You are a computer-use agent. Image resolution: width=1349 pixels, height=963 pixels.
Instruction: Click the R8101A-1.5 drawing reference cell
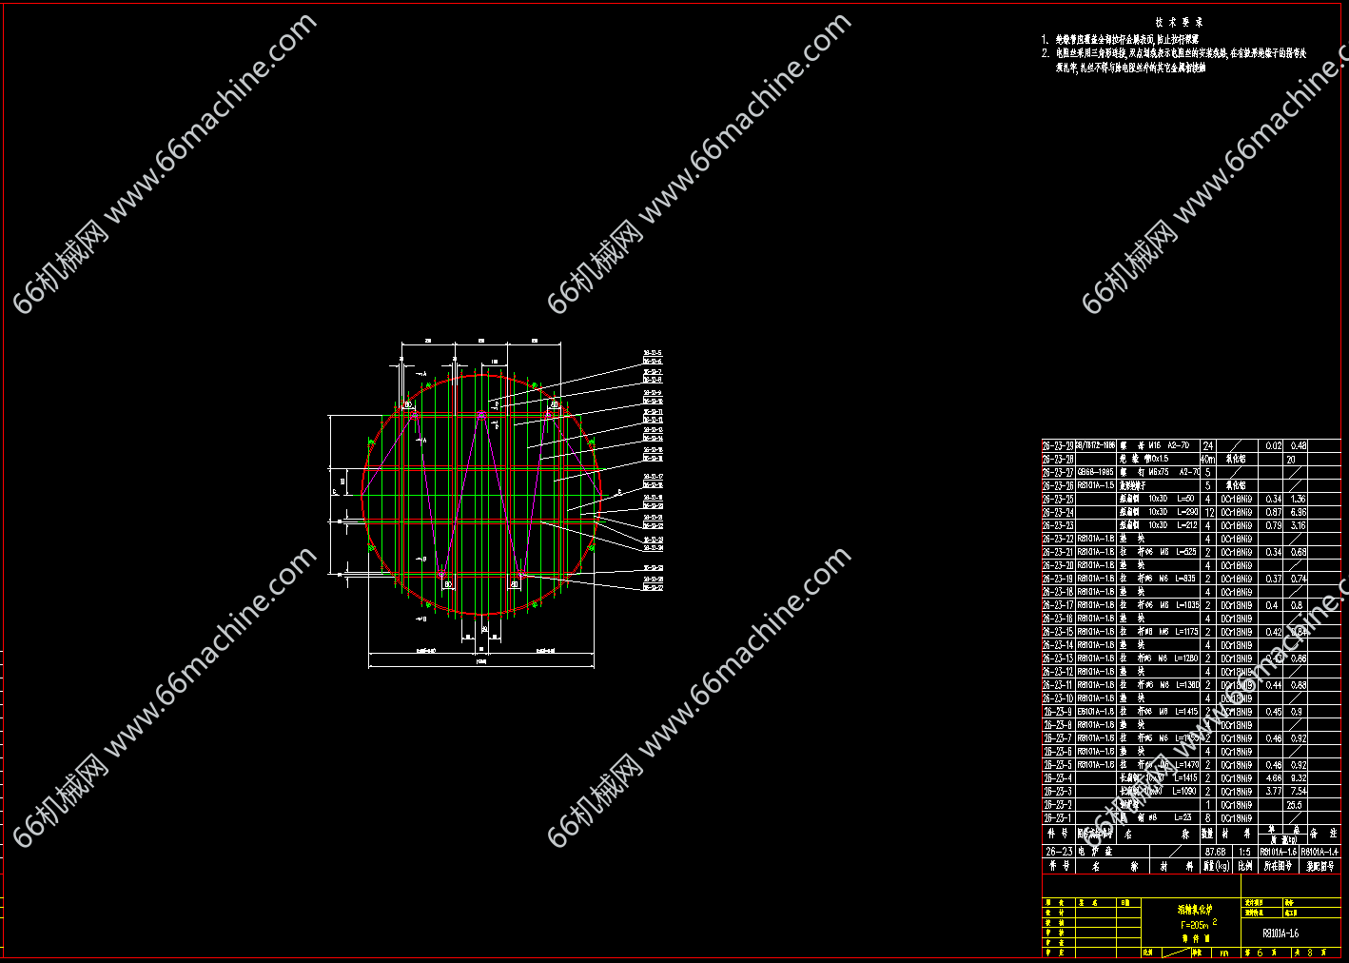[1094, 485]
